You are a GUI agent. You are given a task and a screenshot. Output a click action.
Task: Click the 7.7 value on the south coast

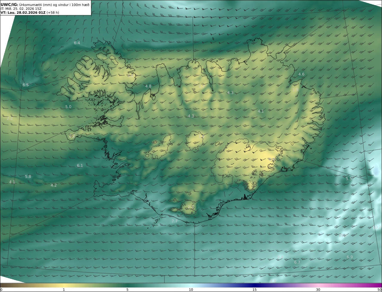[x=175, y=221]
